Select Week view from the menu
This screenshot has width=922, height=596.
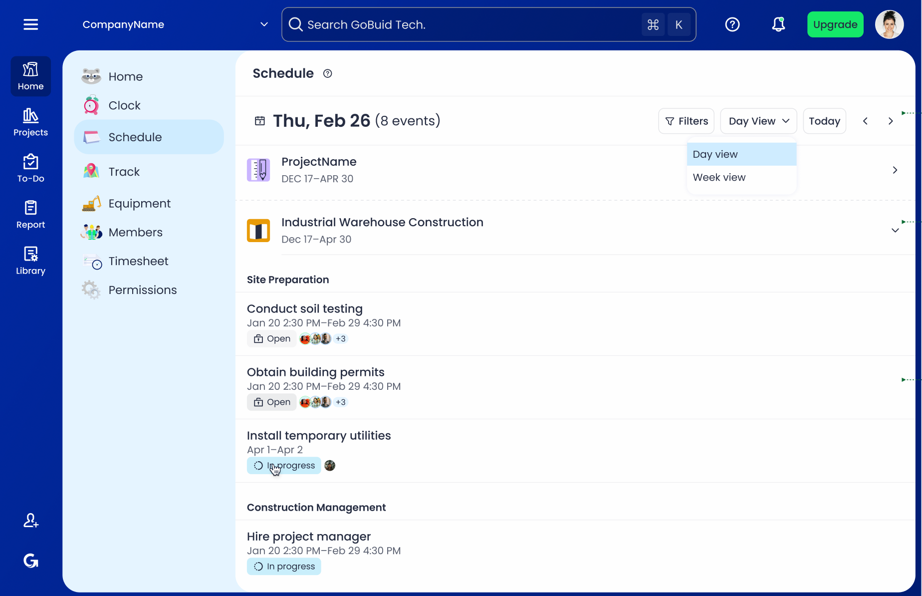pos(719,178)
